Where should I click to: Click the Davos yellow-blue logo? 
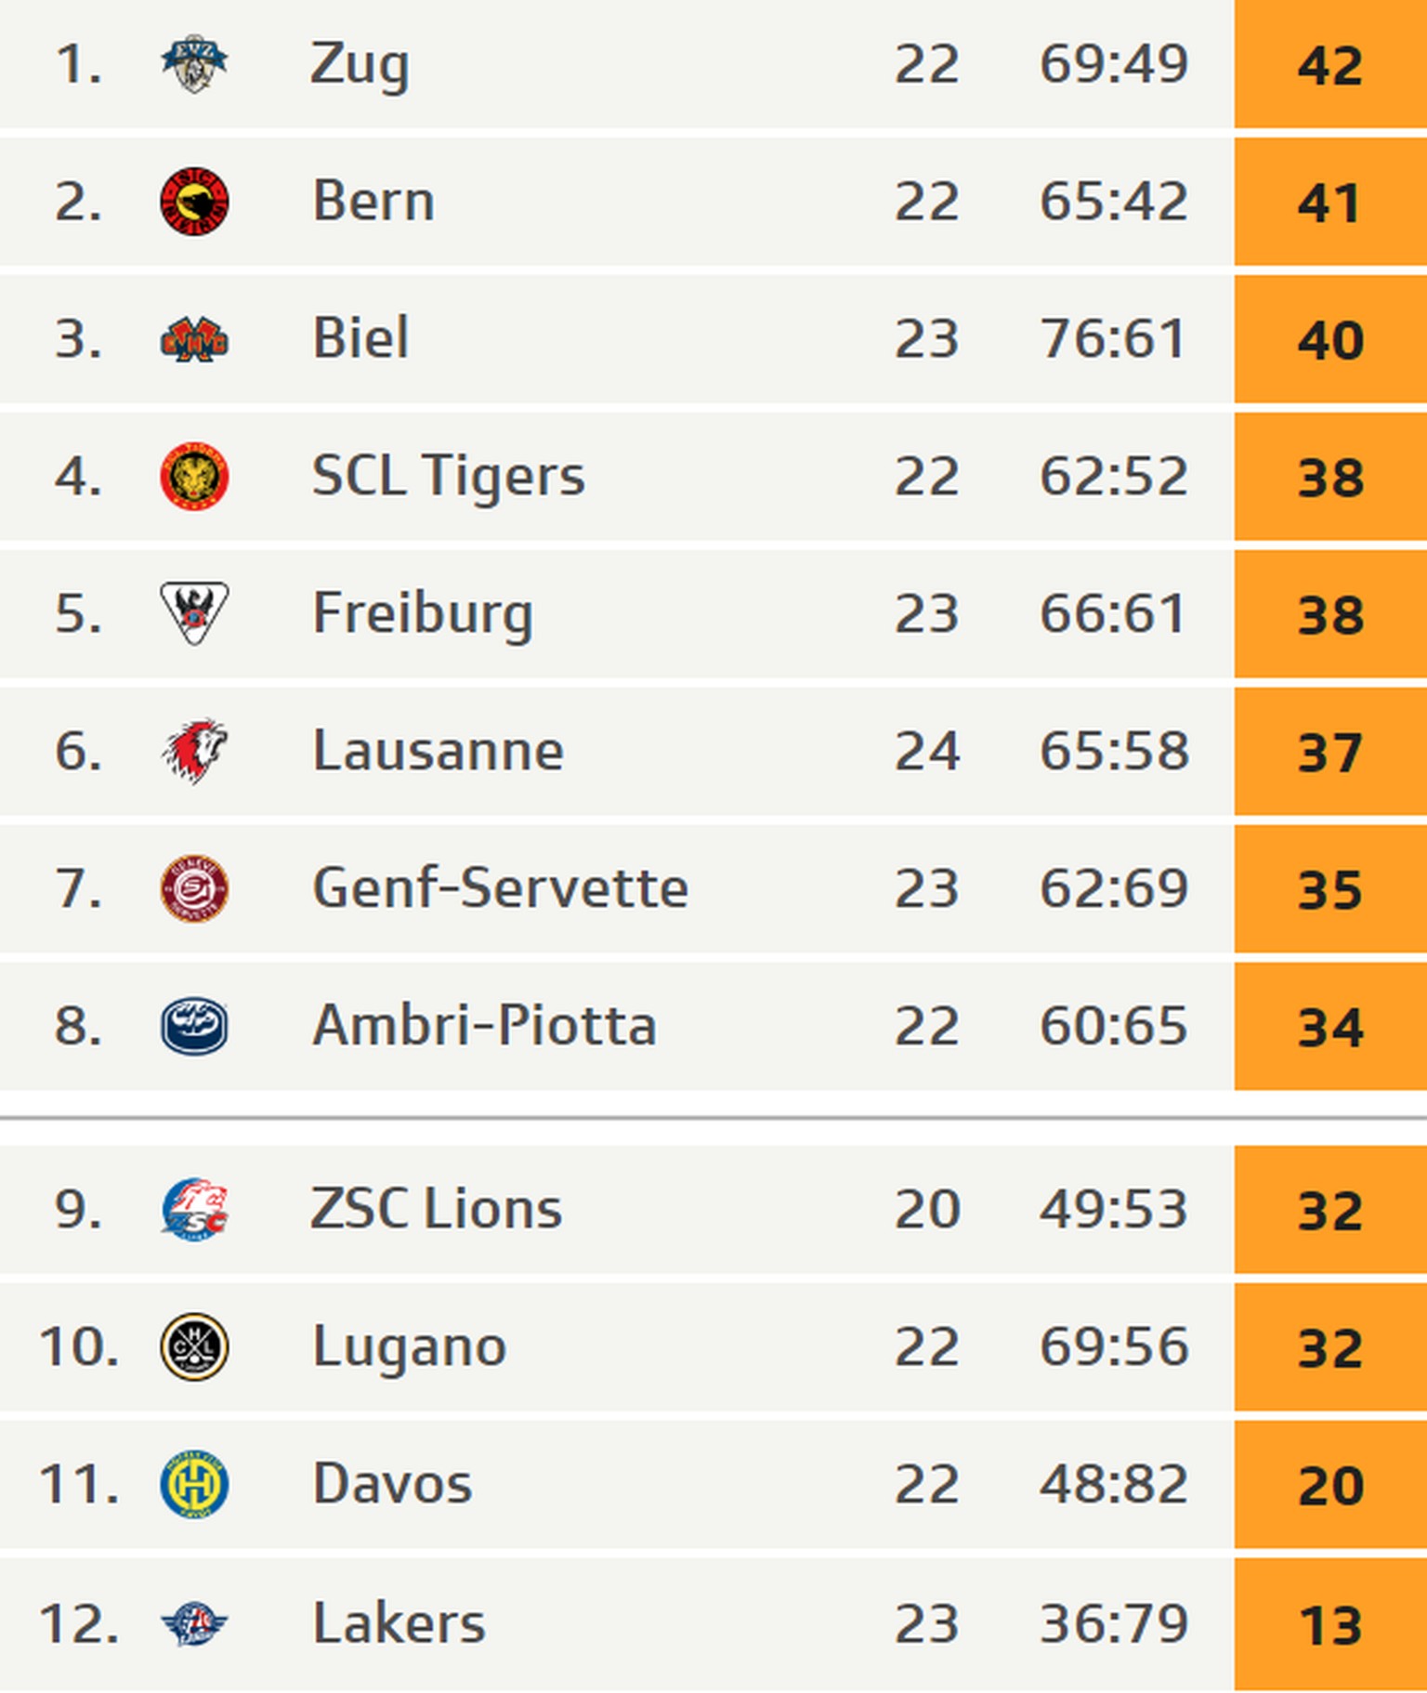(194, 1484)
